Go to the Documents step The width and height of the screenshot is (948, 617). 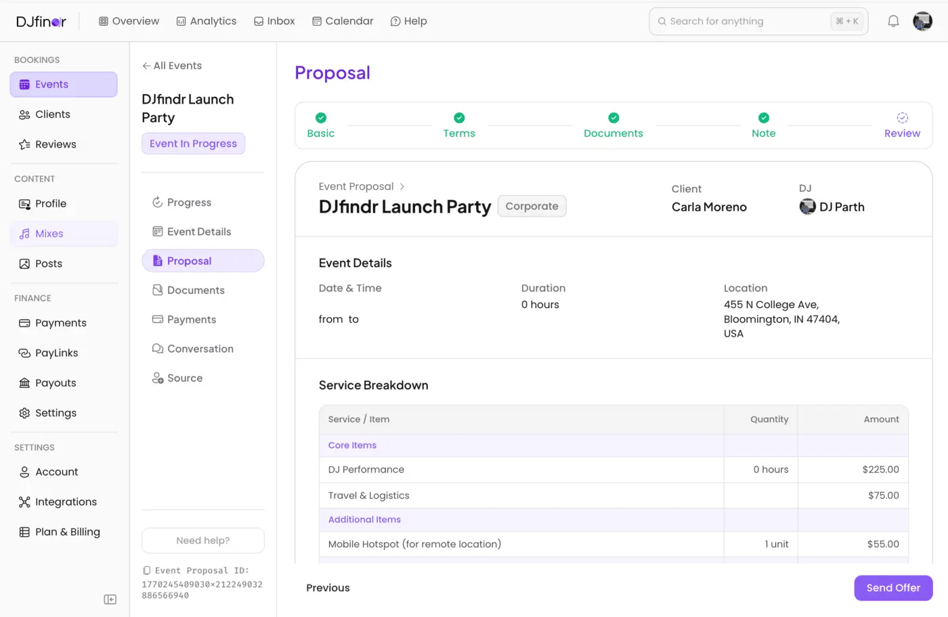tap(613, 125)
